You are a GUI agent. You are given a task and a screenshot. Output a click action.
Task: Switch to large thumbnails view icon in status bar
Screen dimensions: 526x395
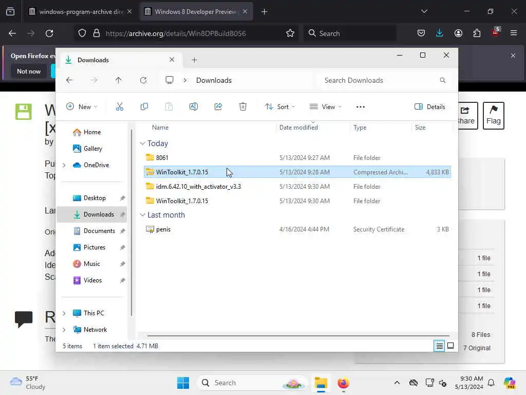coord(450,346)
